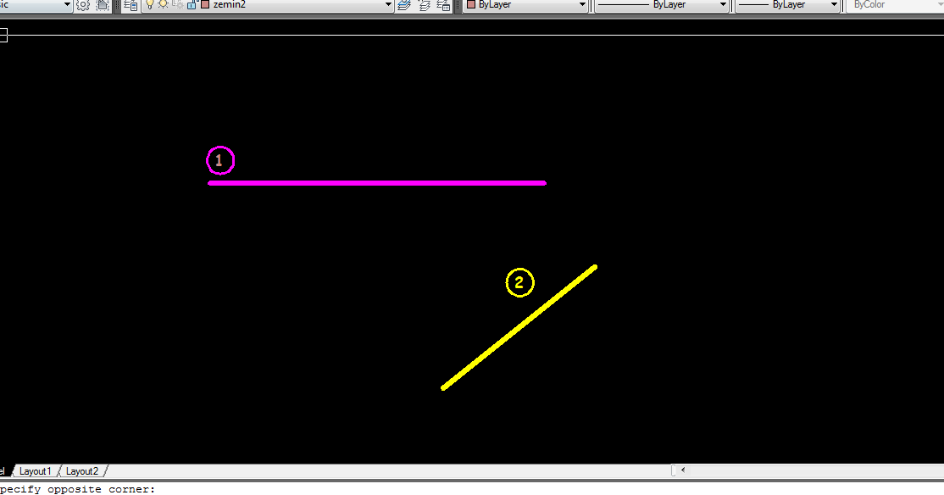Toggle lock padlock icon for zemin2
This screenshot has height=495, width=944.
[192, 4]
